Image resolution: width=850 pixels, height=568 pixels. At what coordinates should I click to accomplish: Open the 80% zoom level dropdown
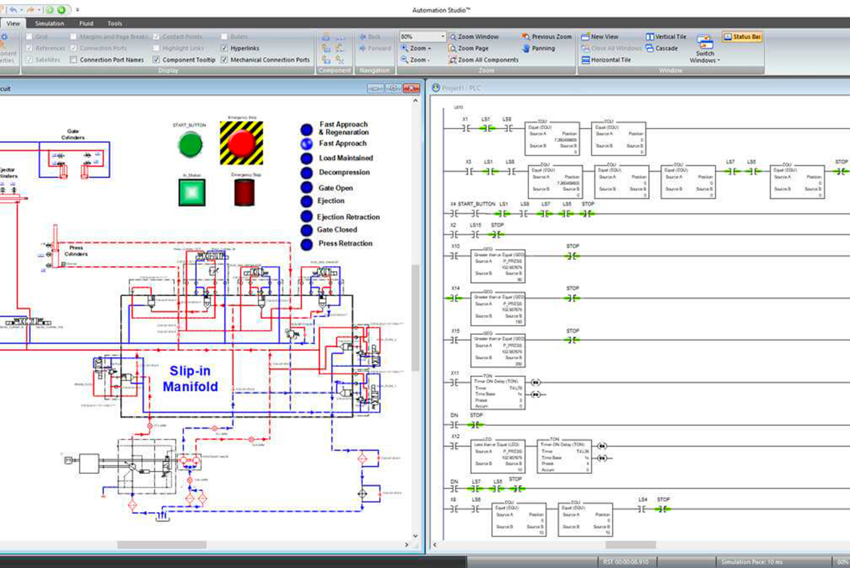442,37
